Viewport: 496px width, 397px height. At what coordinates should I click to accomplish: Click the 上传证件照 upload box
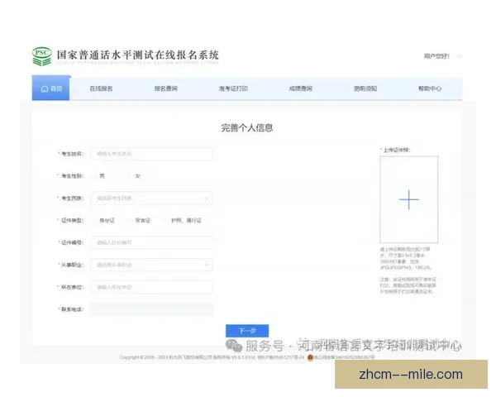point(408,199)
